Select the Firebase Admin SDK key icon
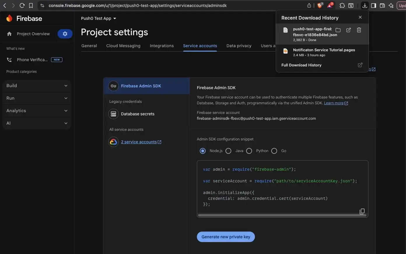 coord(113,86)
